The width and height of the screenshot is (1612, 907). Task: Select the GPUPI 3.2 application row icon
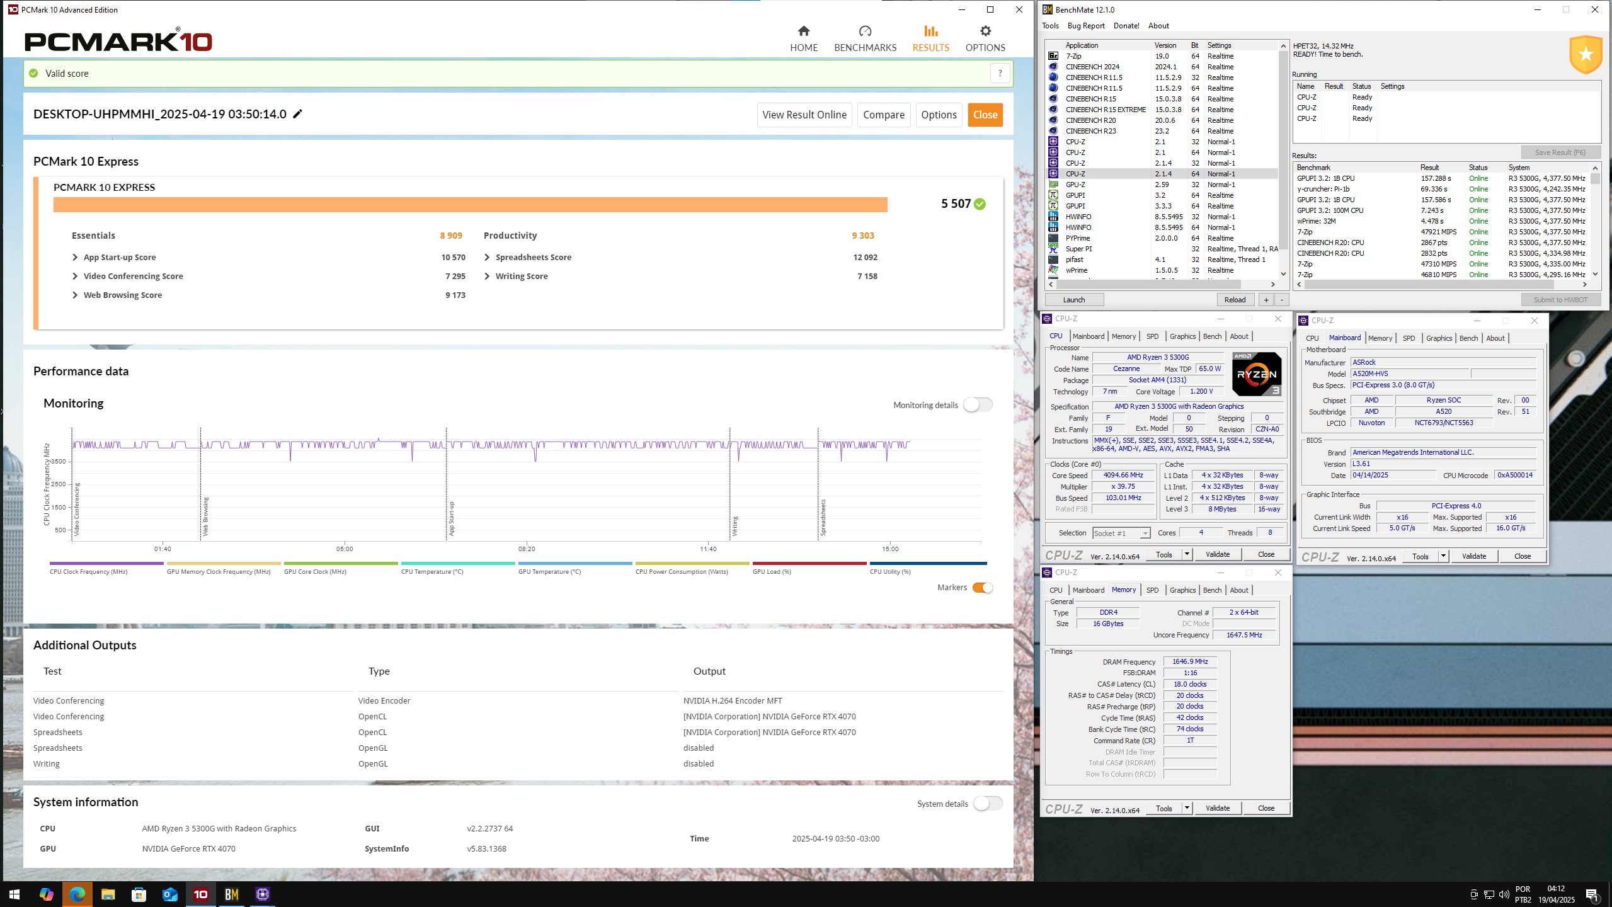click(1053, 195)
